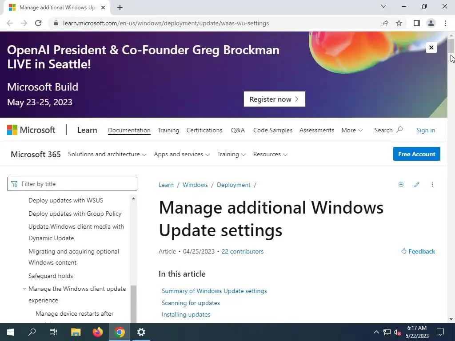Open the article more actions menu
The height and width of the screenshot is (341, 455).
click(x=432, y=184)
